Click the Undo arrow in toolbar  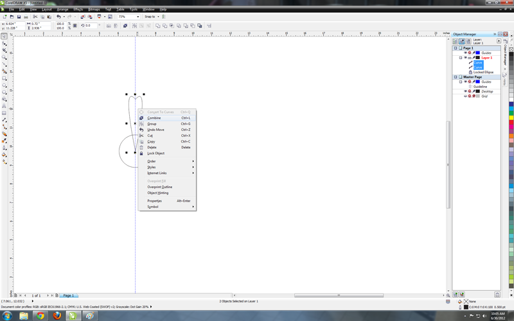pyautogui.click(x=58, y=17)
